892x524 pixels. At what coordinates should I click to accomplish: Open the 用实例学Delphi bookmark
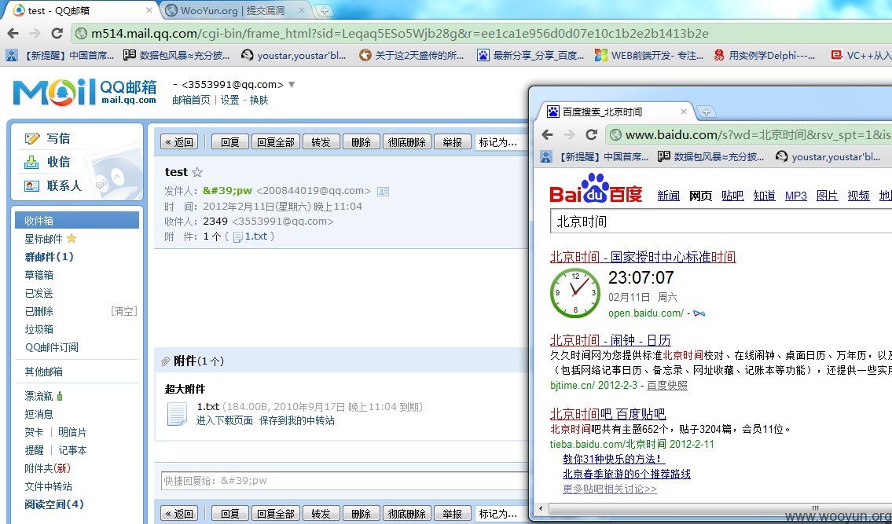click(x=765, y=55)
